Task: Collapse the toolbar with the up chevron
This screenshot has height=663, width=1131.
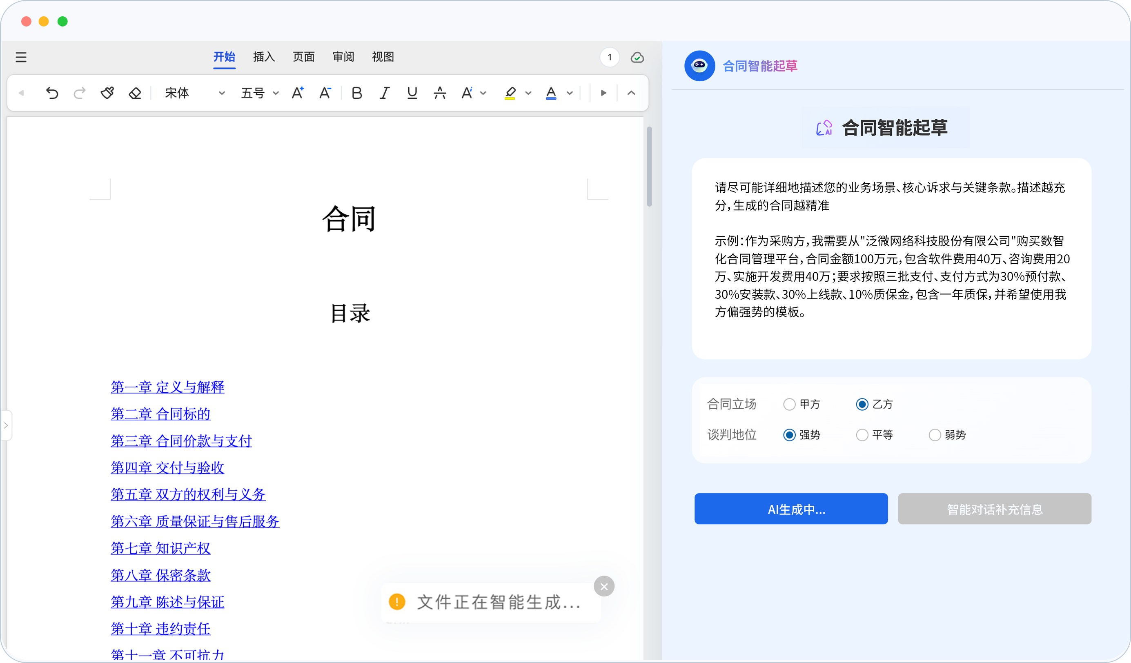Action: pyautogui.click(x=632, y=93)
